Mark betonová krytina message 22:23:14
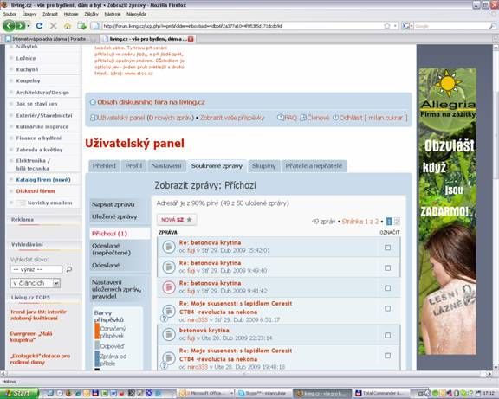Image resolution: width=499 pixels, height=399 pixels. tap(387, 335)
